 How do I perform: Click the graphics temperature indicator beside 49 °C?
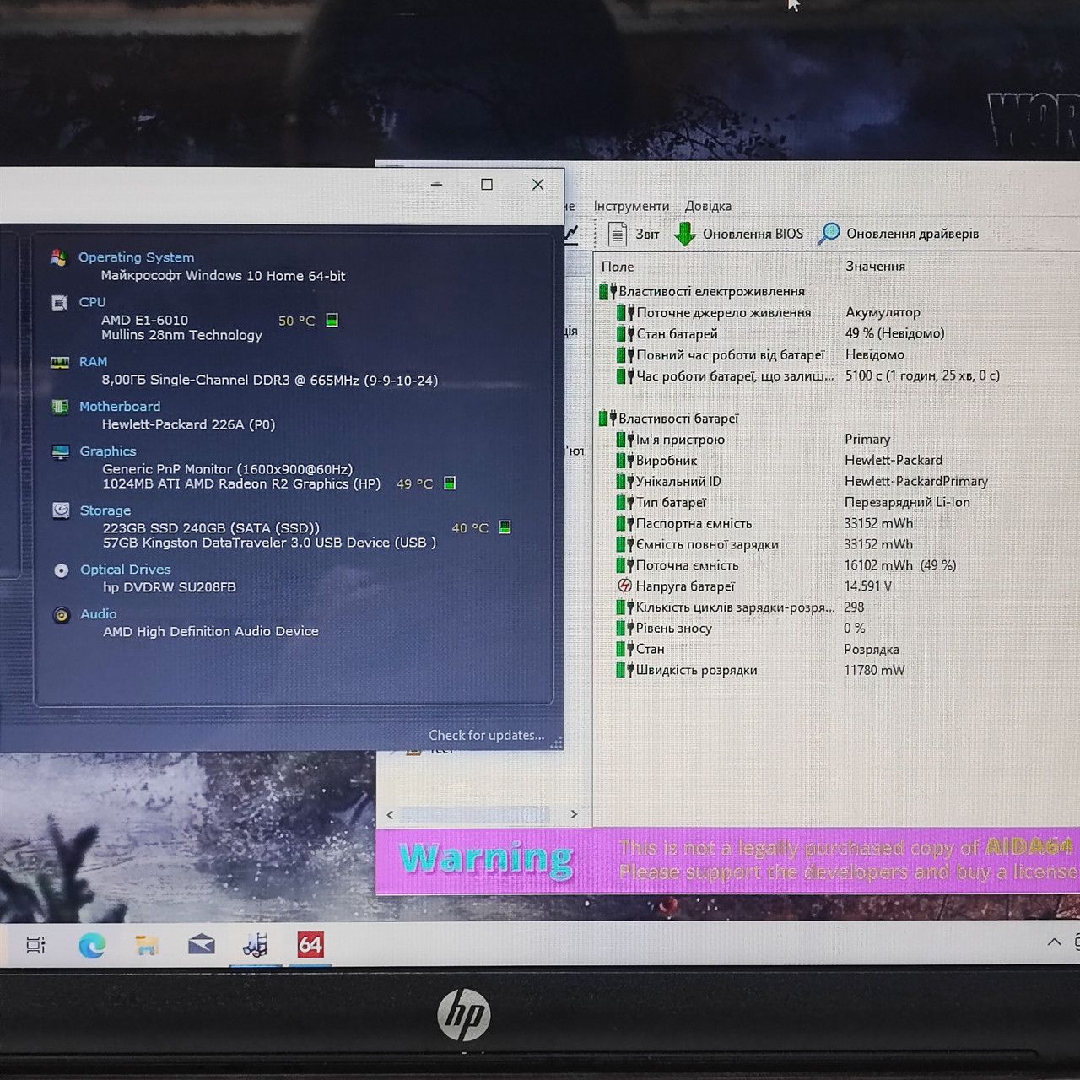coord(450,483)
